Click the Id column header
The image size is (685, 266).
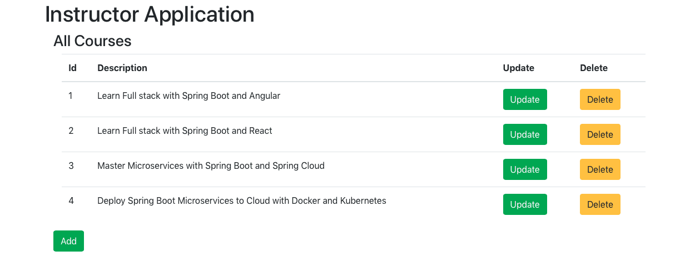[72, 68]
